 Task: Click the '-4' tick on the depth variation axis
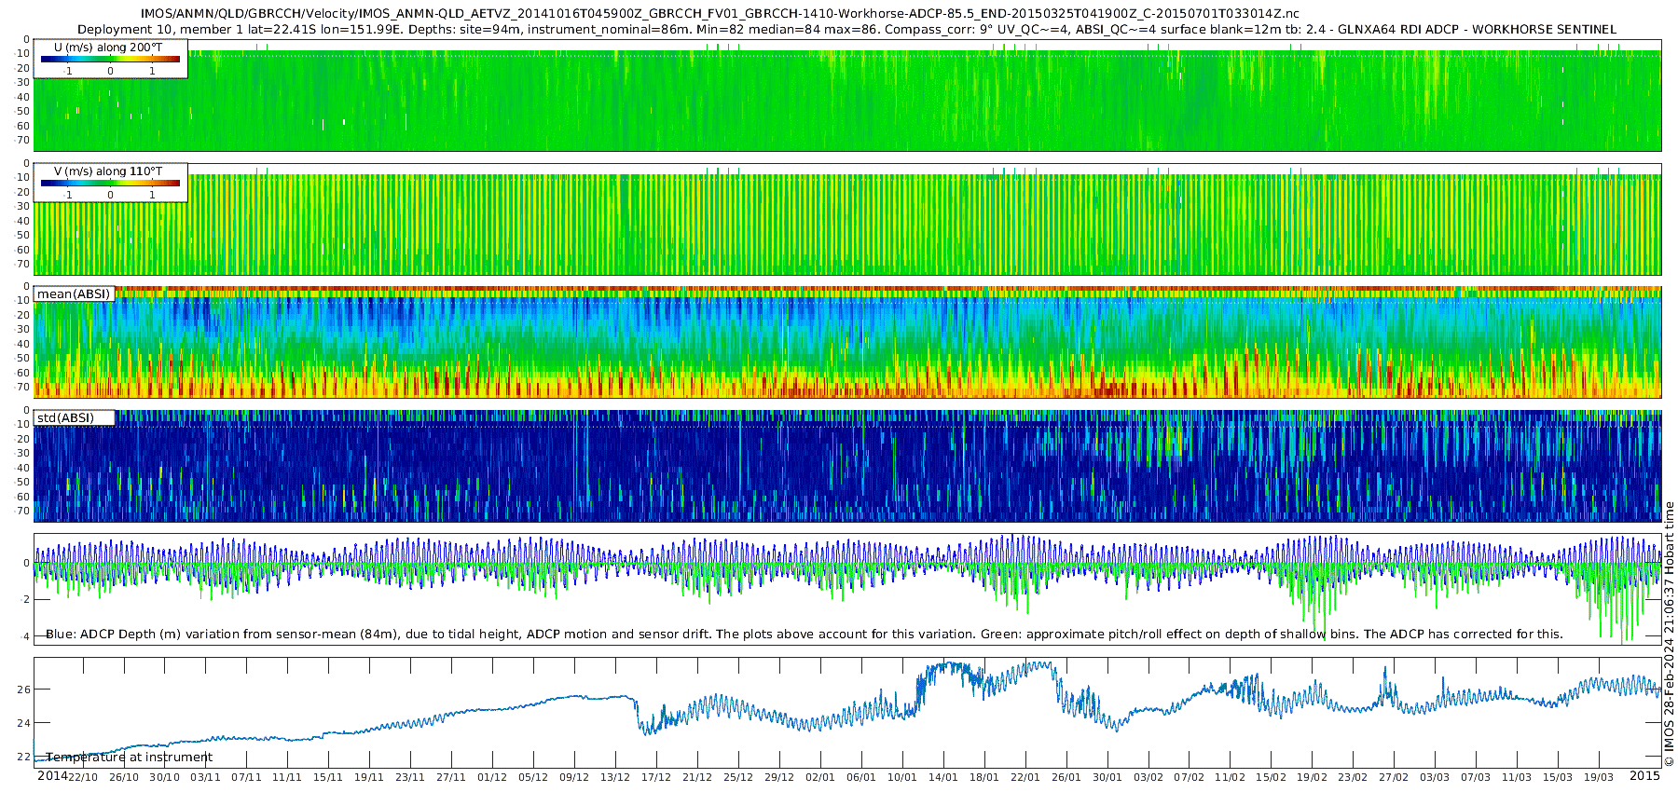[x=24, y=636]
